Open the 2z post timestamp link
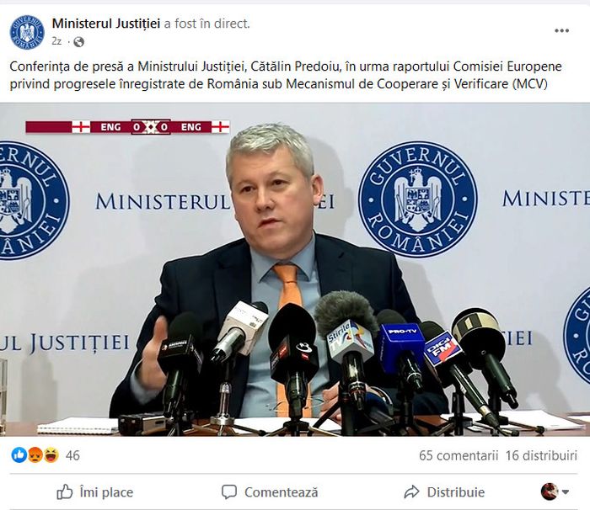 coord(56,41)
